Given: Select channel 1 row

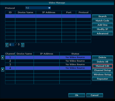Looking at the screenshot, I should click(48, 57).
